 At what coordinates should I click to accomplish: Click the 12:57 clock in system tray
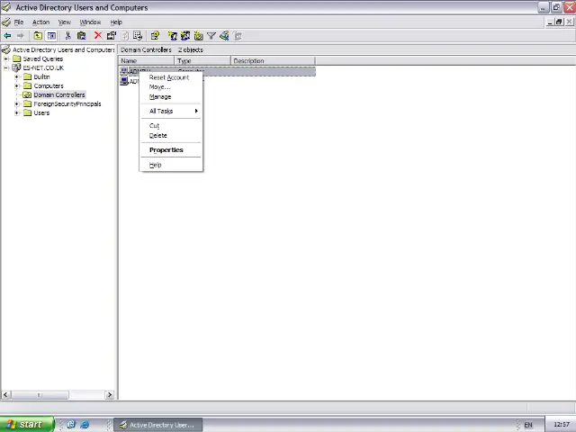pyautogui.click(x=562, y=425)
